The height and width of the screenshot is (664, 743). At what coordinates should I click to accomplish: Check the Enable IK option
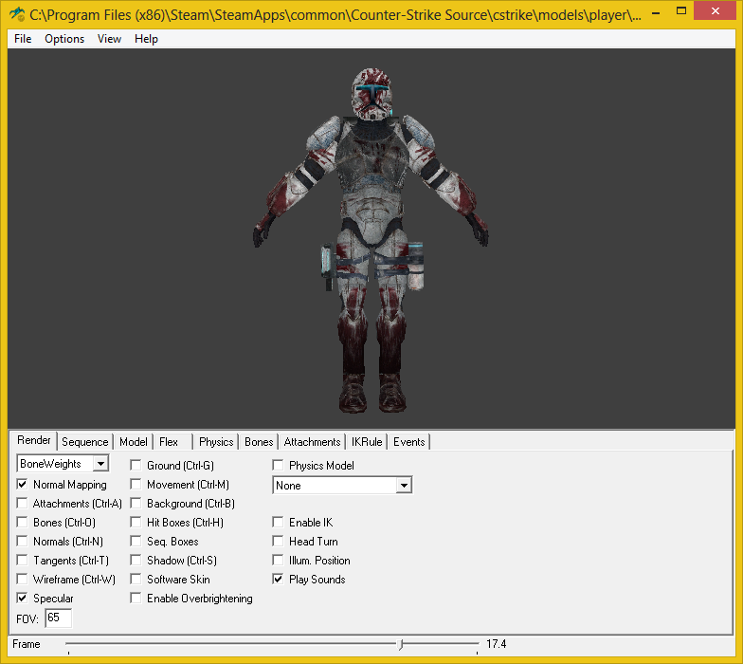[278, 522]
